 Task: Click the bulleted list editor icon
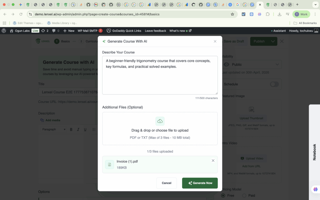click(94, 129)
